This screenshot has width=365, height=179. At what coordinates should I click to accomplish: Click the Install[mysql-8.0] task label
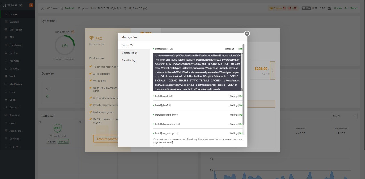tap(164, 96)
